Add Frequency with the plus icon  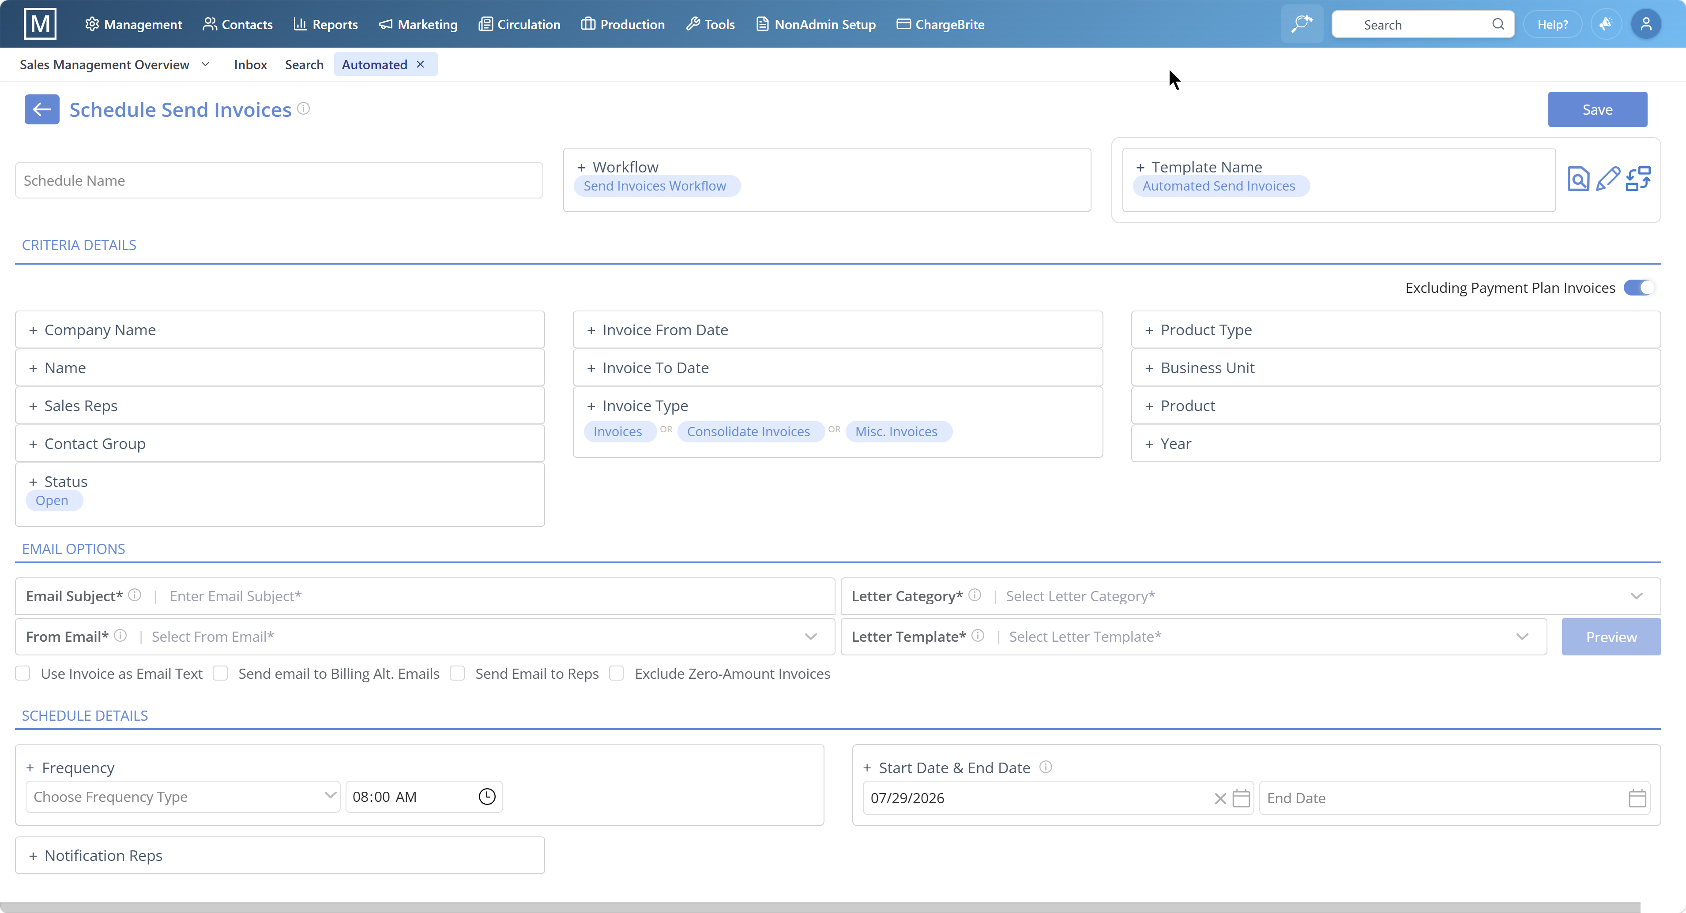(30, 768)
